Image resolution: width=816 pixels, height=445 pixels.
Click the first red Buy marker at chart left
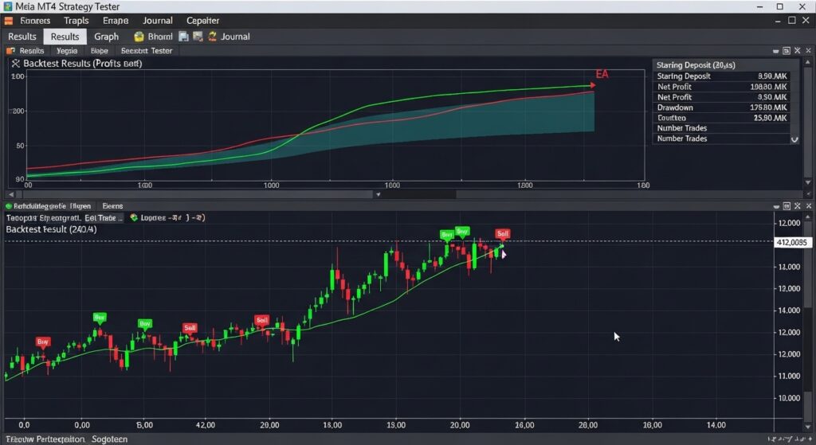(43, 342)
